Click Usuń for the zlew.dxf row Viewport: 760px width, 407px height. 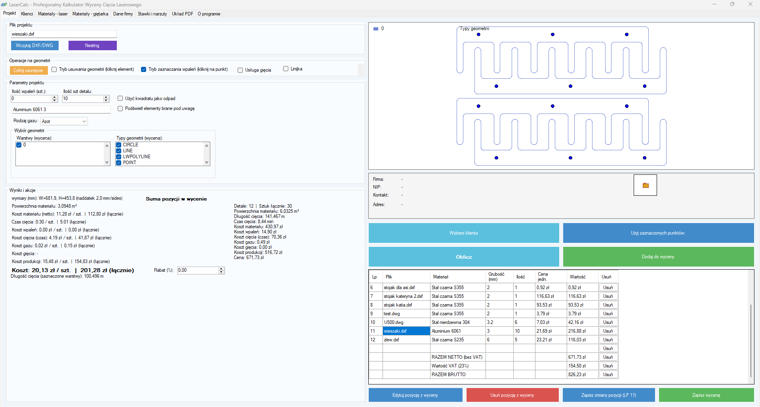tap(608, 340)
